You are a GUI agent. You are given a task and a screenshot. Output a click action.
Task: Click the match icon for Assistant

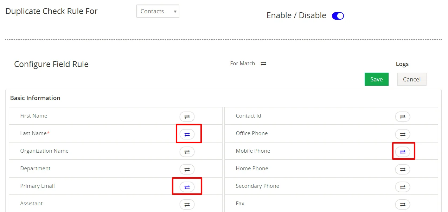(x=187, y=204)
